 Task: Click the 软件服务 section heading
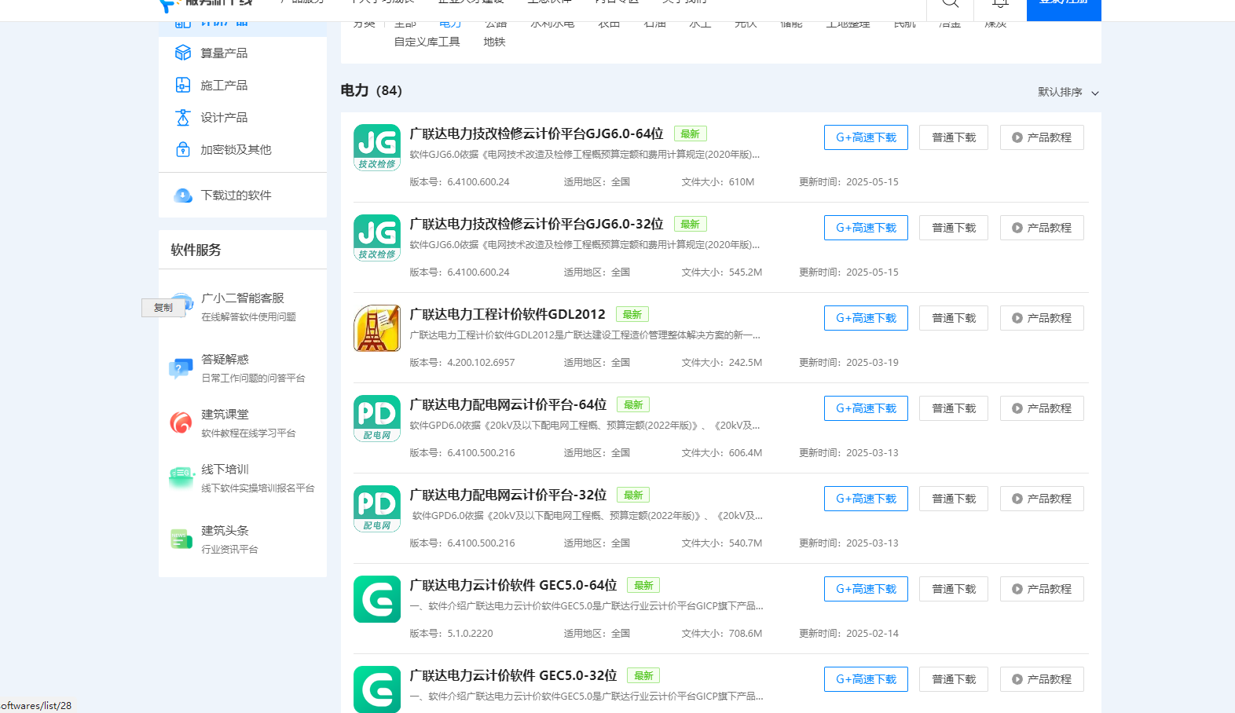[196, 250]
